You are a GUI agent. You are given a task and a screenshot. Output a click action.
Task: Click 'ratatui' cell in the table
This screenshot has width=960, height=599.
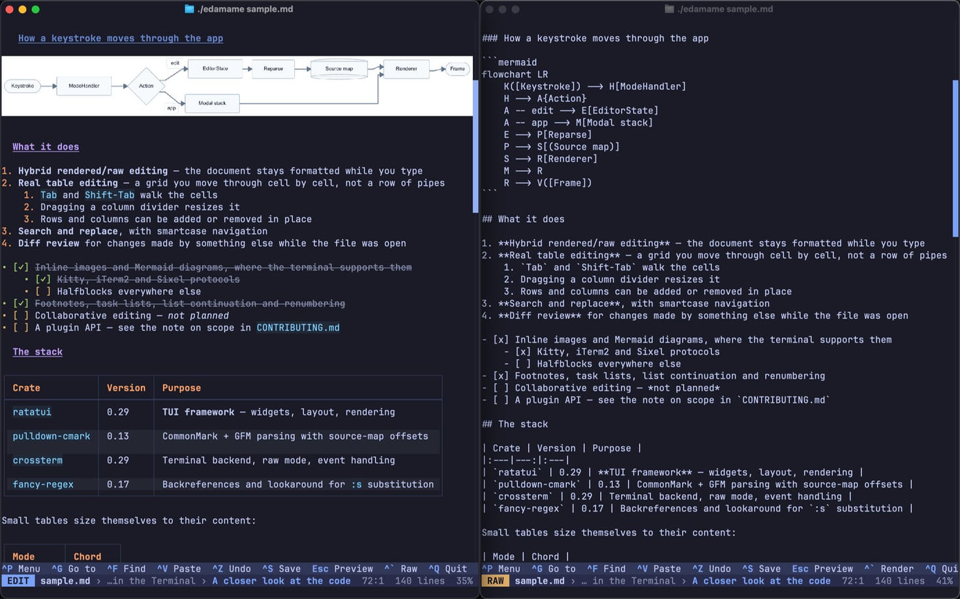(32, 412)
